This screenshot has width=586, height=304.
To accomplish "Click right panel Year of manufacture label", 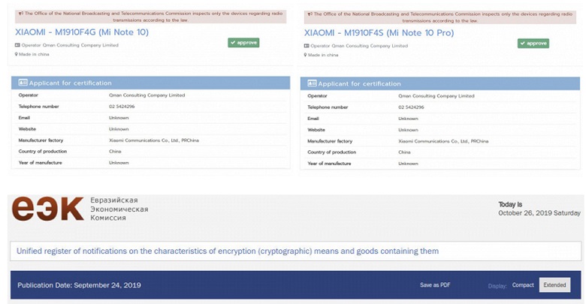I will click(x=329, y=163).
